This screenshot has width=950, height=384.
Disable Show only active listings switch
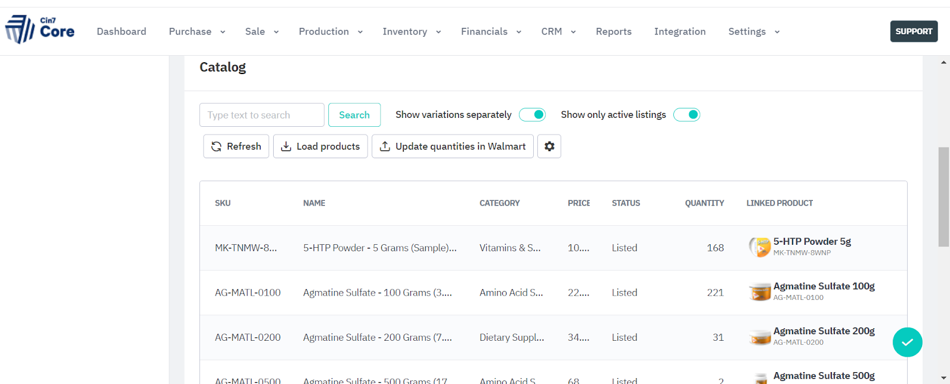[686, 114]
